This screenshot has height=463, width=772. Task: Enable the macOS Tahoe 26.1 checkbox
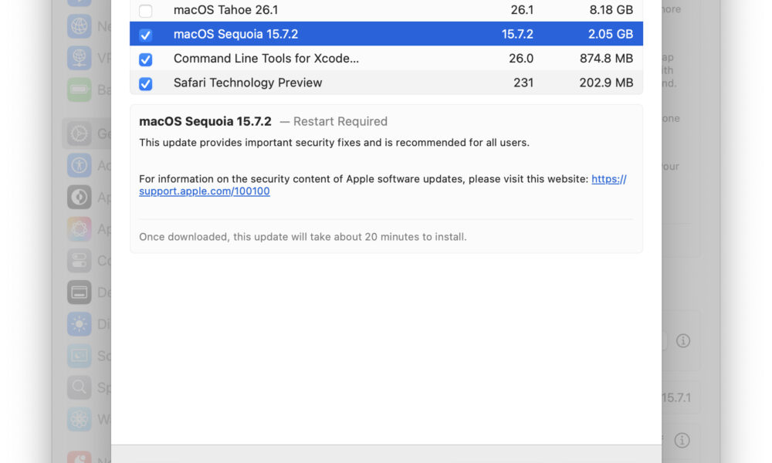(145, 11)
